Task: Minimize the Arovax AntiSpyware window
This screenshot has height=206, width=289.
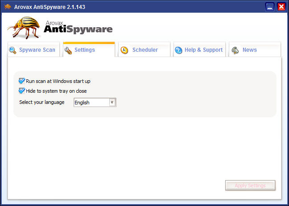Action: (x=270, y=7)
